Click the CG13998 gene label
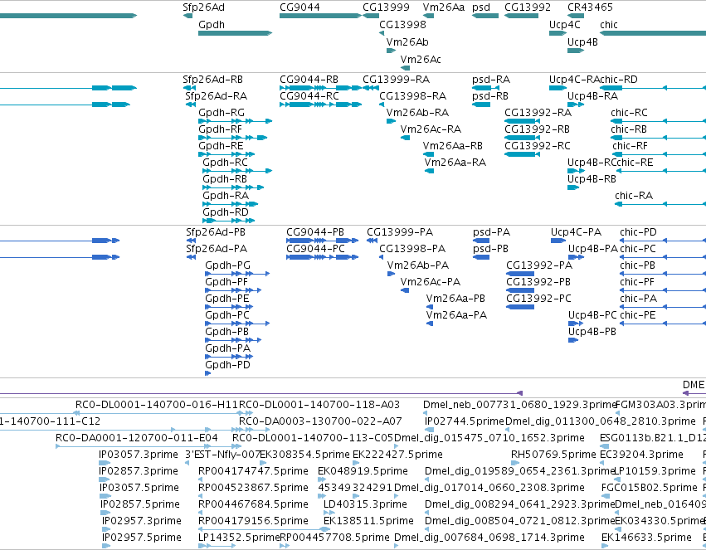This screenshot has height=550, width=706. pyautogui.click(x=402, y=25)
